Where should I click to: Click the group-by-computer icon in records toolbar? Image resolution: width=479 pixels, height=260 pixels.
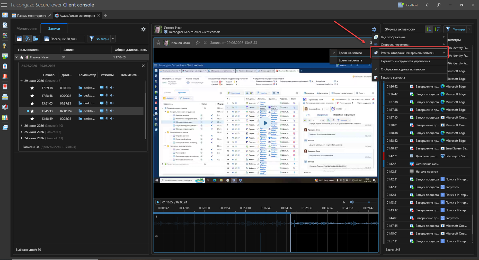(x=36, y=39)
